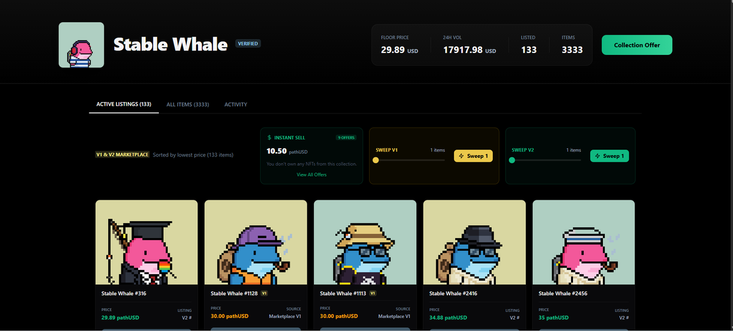Click the 1 items label under Sweep V2
733x331 pixels.
click(x=574, y=150)
